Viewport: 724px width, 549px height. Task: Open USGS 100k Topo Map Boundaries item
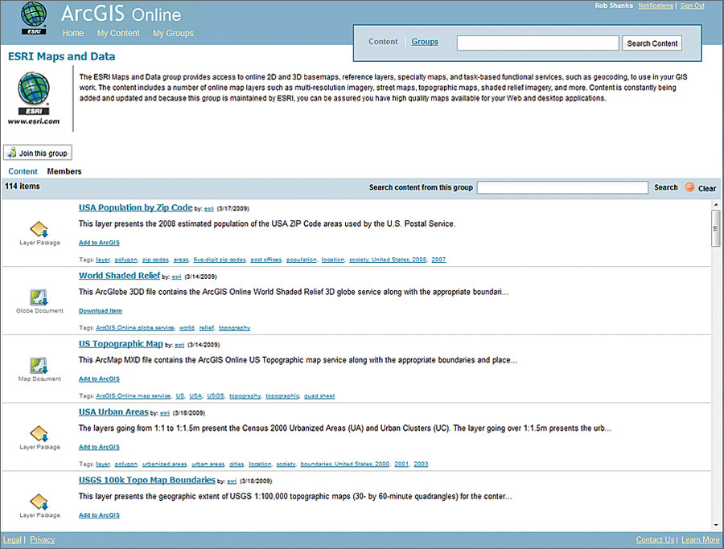click(147, 480)
